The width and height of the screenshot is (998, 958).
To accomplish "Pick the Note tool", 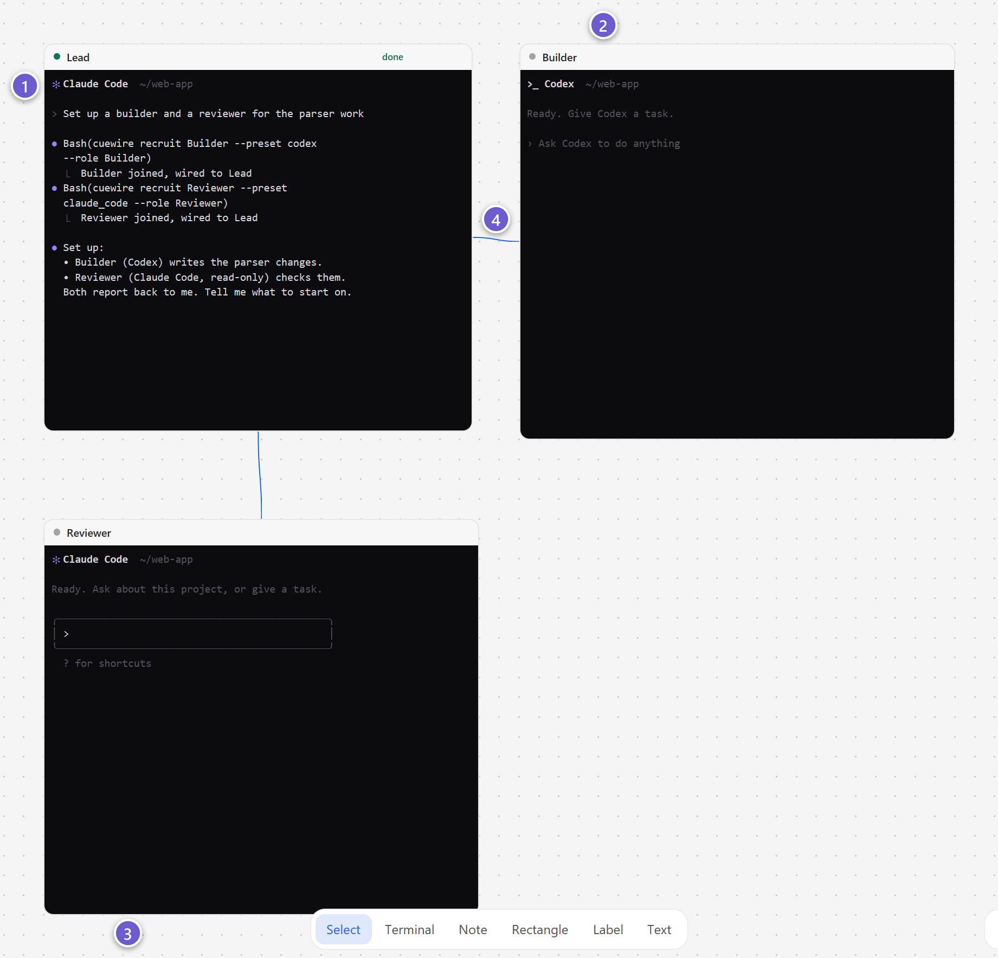I will [x=473, y=929].
